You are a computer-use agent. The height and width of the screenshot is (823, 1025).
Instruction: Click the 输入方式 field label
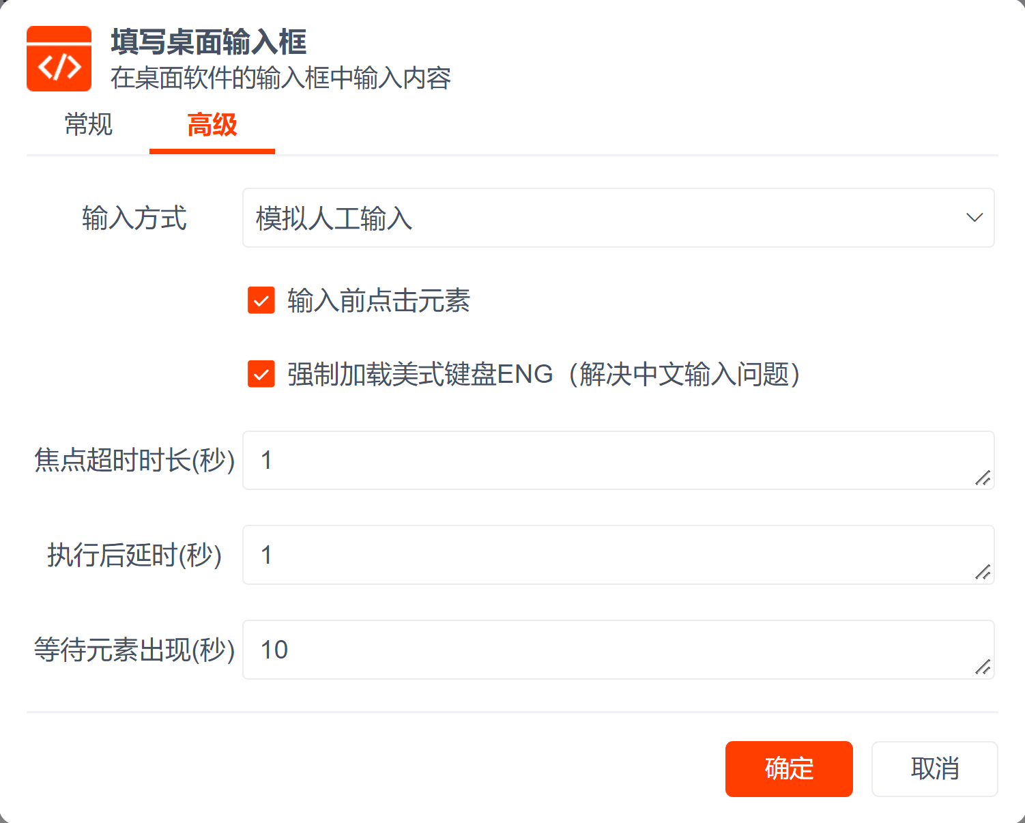134,218
